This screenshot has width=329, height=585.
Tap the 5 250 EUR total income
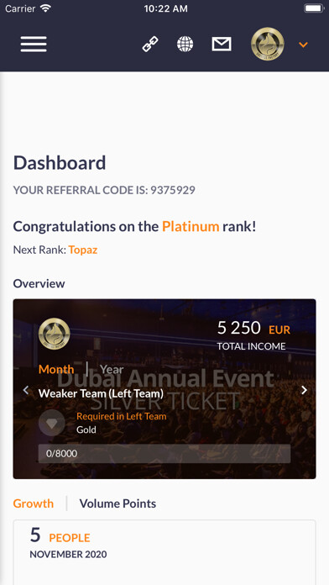coord(253,329)
